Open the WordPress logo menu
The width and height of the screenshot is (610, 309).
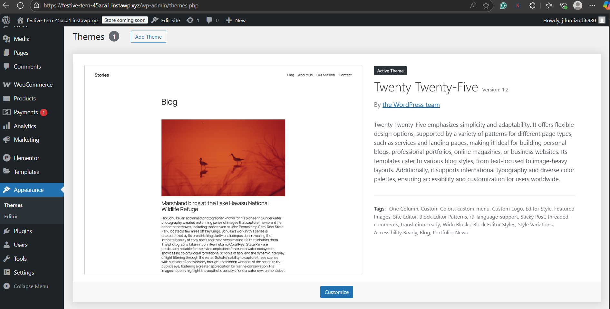6,20
